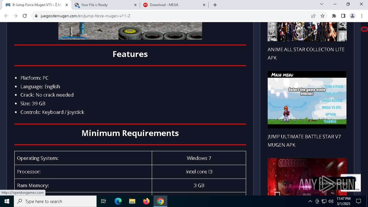This screenshot has height=207, width=368.
Task: Select the 'Platform: PC' list item
Action: pos(34,78)
